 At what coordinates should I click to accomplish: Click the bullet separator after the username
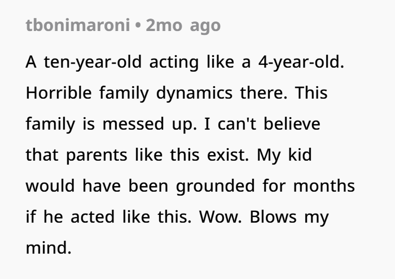click(x=138, y=26)
